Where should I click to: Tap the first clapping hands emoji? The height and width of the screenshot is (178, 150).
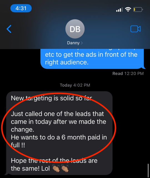pos(56,169)
